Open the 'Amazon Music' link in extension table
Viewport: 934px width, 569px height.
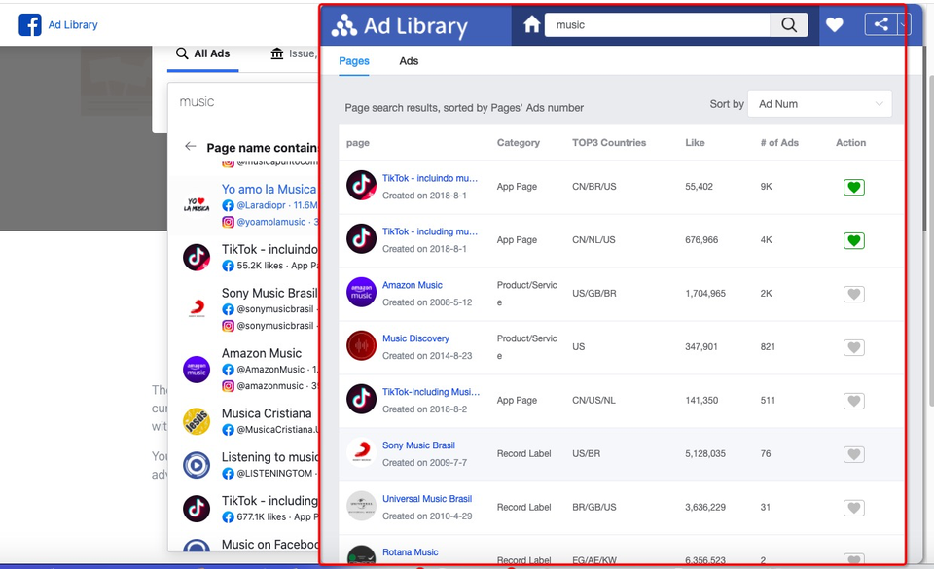tap(413, 285)
